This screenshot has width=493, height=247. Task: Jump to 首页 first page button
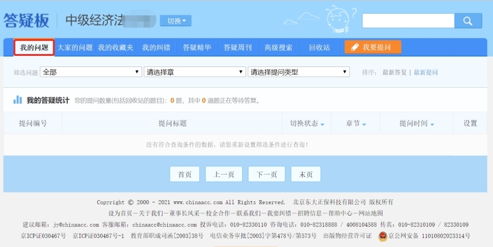click(x=185, y=175)
